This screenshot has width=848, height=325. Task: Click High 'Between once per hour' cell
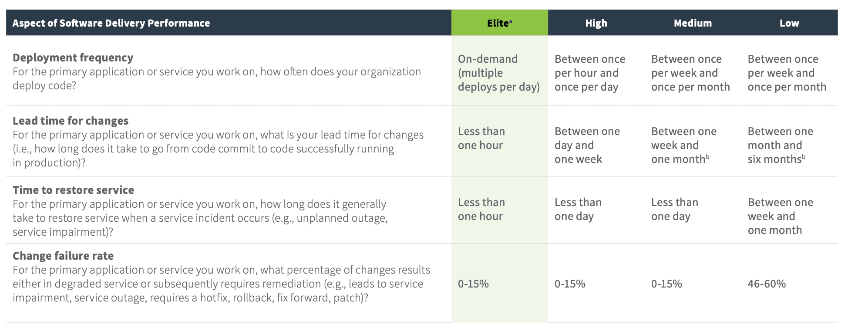pos(590,73)
